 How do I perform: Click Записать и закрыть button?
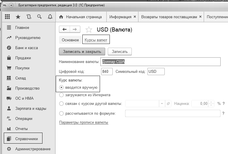[82, 51]
